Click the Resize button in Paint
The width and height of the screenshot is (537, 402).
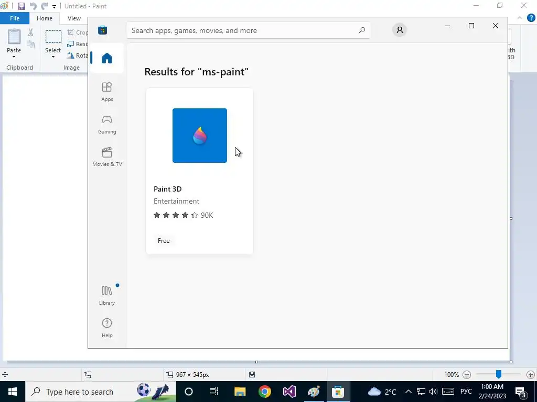pyautogui.click(x=78, y=44)
